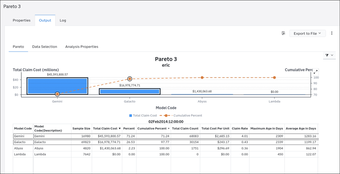
Task: Switch to the Properties tab
Action: (x=21, y=20)
